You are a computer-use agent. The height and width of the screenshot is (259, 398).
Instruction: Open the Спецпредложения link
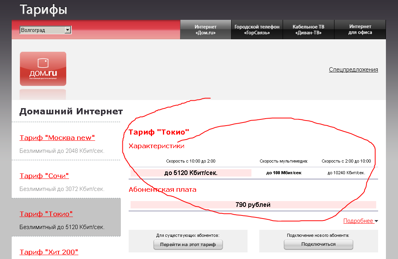(x=353, y=70)
